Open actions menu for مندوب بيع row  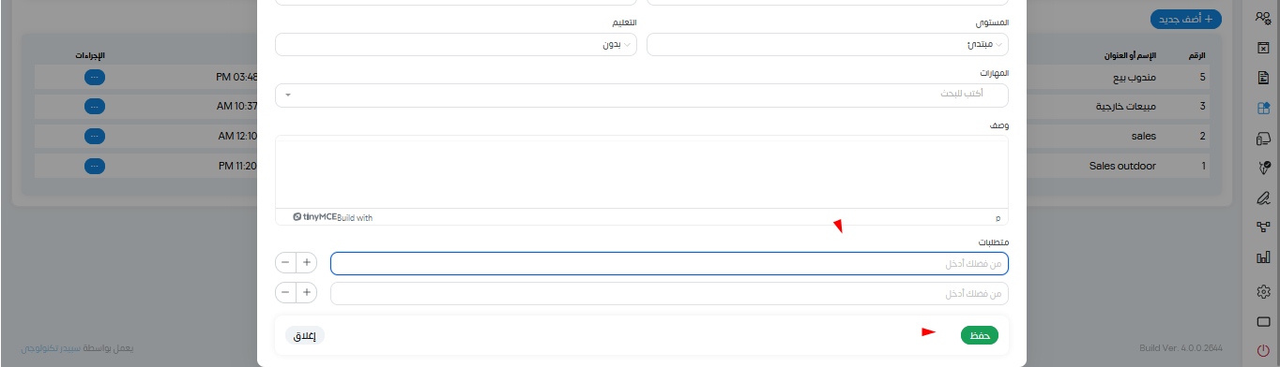click(x=95, y=77)
